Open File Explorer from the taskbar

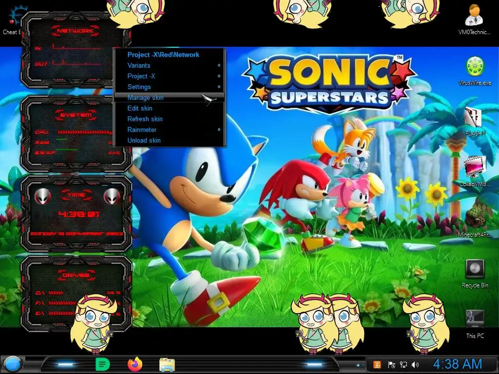pos(167,365)
